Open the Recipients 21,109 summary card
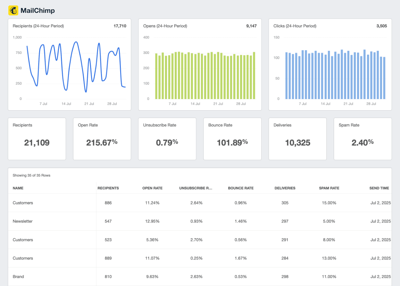The width and height of the screenshot is (400, 286). click(x=37, y=139)
